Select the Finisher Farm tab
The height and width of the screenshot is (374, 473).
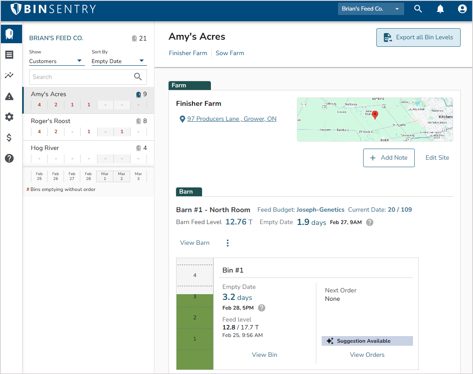coord(188,53)
